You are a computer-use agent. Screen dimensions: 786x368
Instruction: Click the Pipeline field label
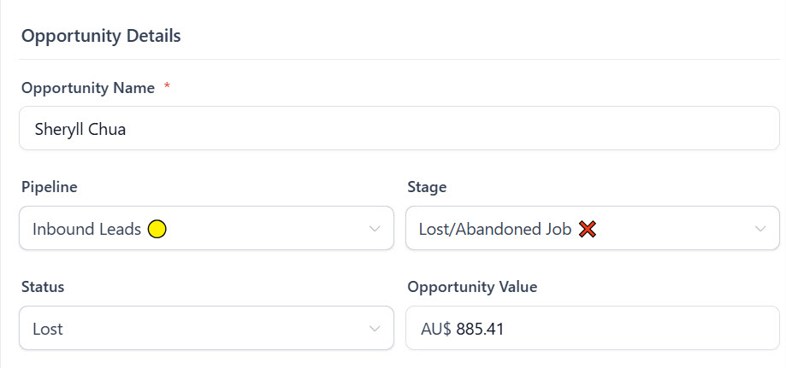48,187
